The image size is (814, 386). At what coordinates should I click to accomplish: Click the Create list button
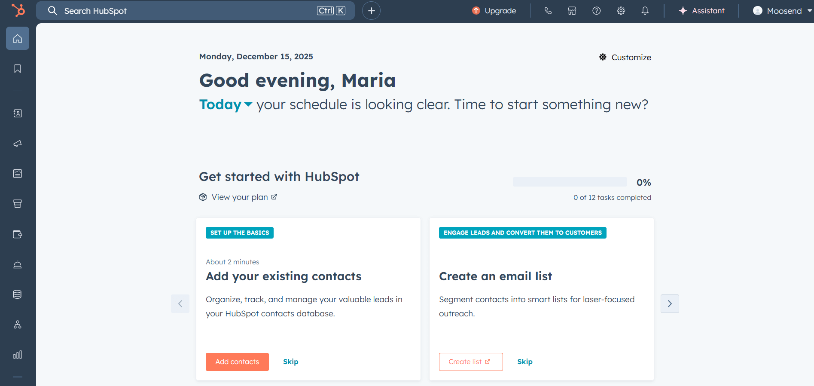(x=471, y=362)
